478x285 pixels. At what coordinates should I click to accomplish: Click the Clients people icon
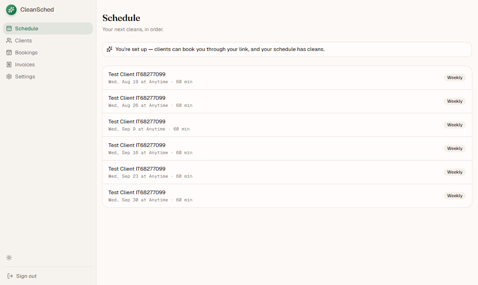click(9, 40)
